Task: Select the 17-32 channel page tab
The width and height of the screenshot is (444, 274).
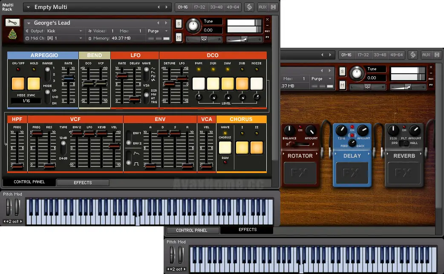Action: [200, 7]
